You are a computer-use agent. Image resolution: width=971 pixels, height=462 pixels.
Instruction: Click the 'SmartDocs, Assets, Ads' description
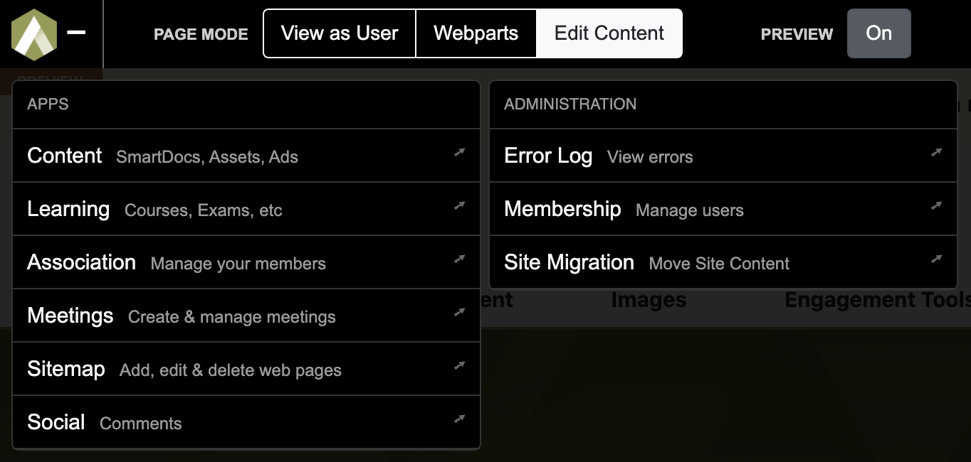click(x=207, y=157)
